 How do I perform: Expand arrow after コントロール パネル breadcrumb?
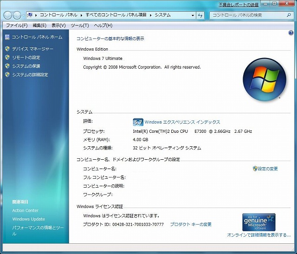pyautogui.click(x=82, y=15)
